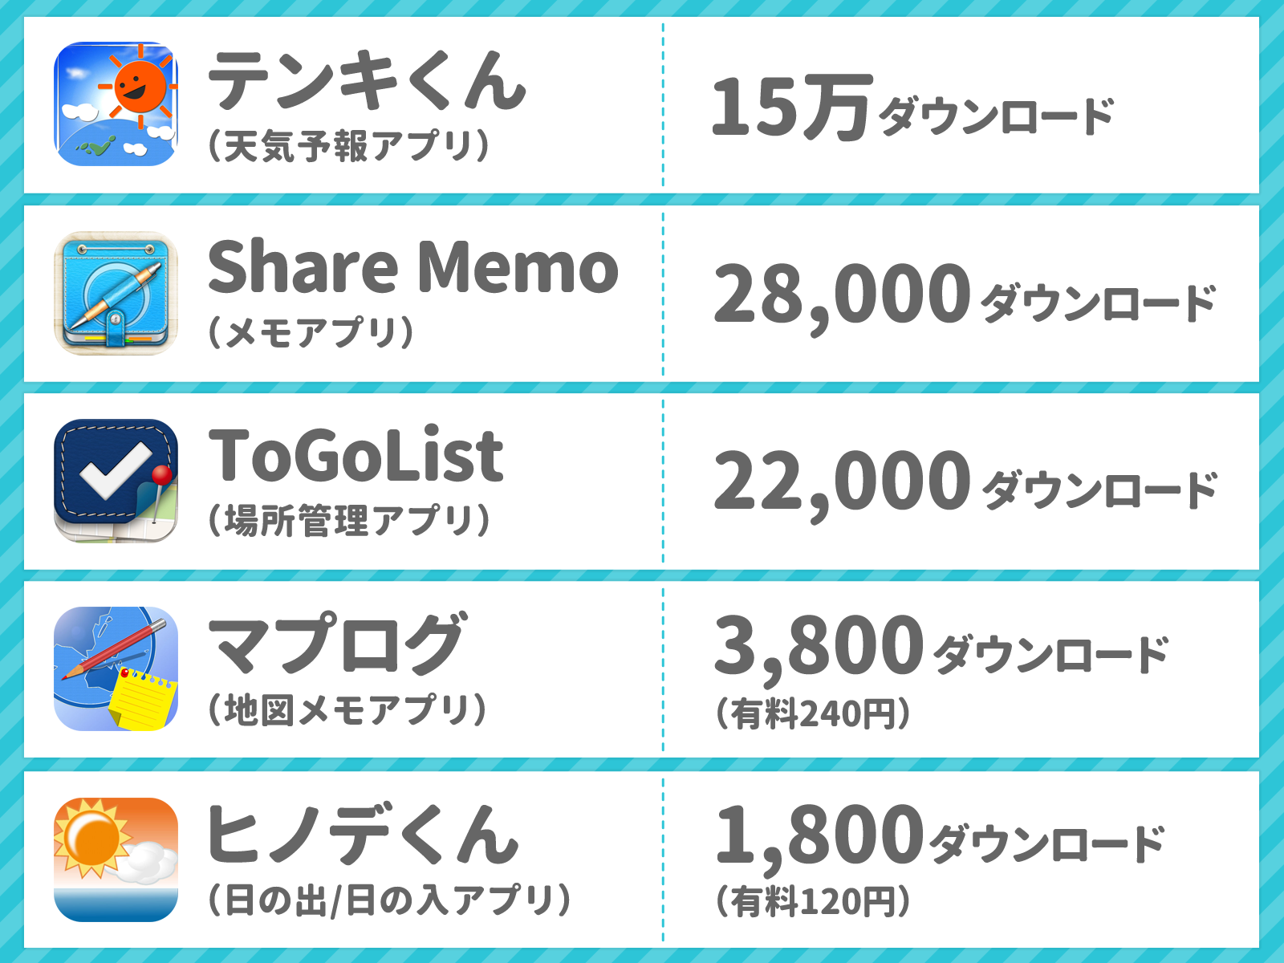The height and width of the screenshot is (963, 1284).
Task: Select the 場所管理アプリ subtitle
Action: [x=348, y=521]
